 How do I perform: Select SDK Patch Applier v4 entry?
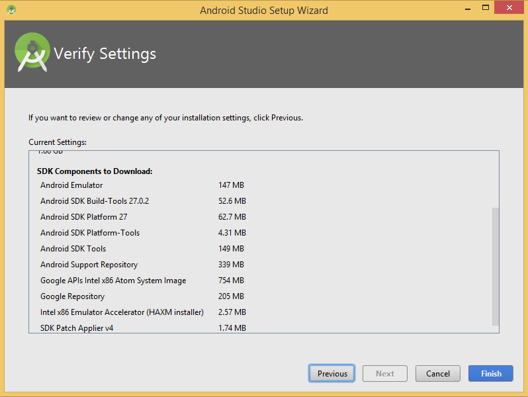tap(77, 328)
